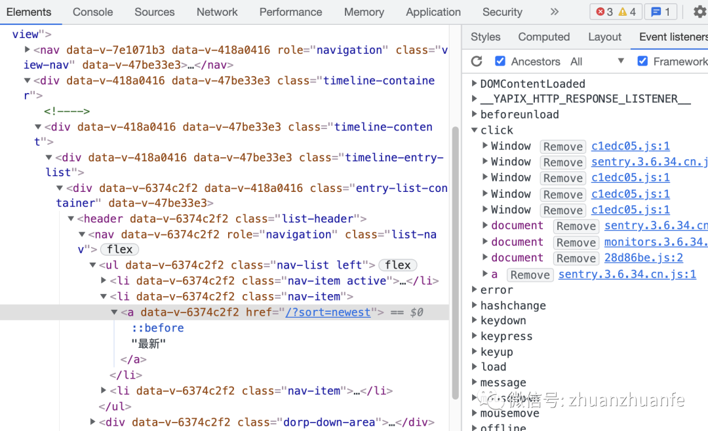Screen dimensions: 708x431
Task: Expand the message listener group
Action: [x=474, y=382]
